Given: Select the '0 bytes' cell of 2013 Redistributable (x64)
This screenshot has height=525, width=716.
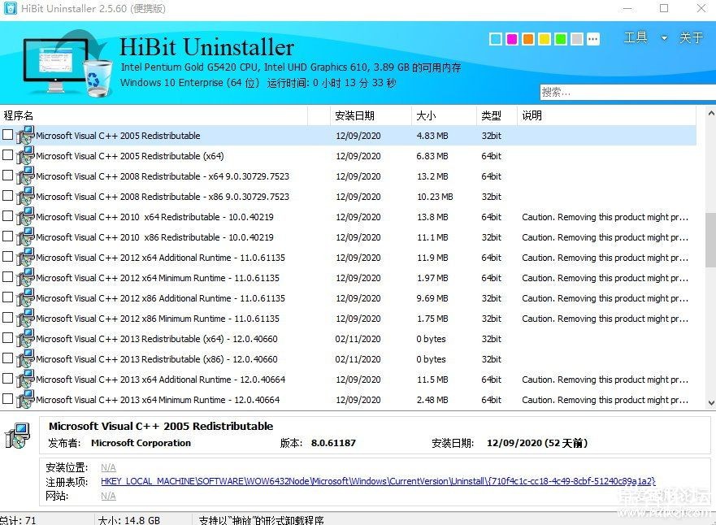Looking at the screenshot, I should 431,339.
